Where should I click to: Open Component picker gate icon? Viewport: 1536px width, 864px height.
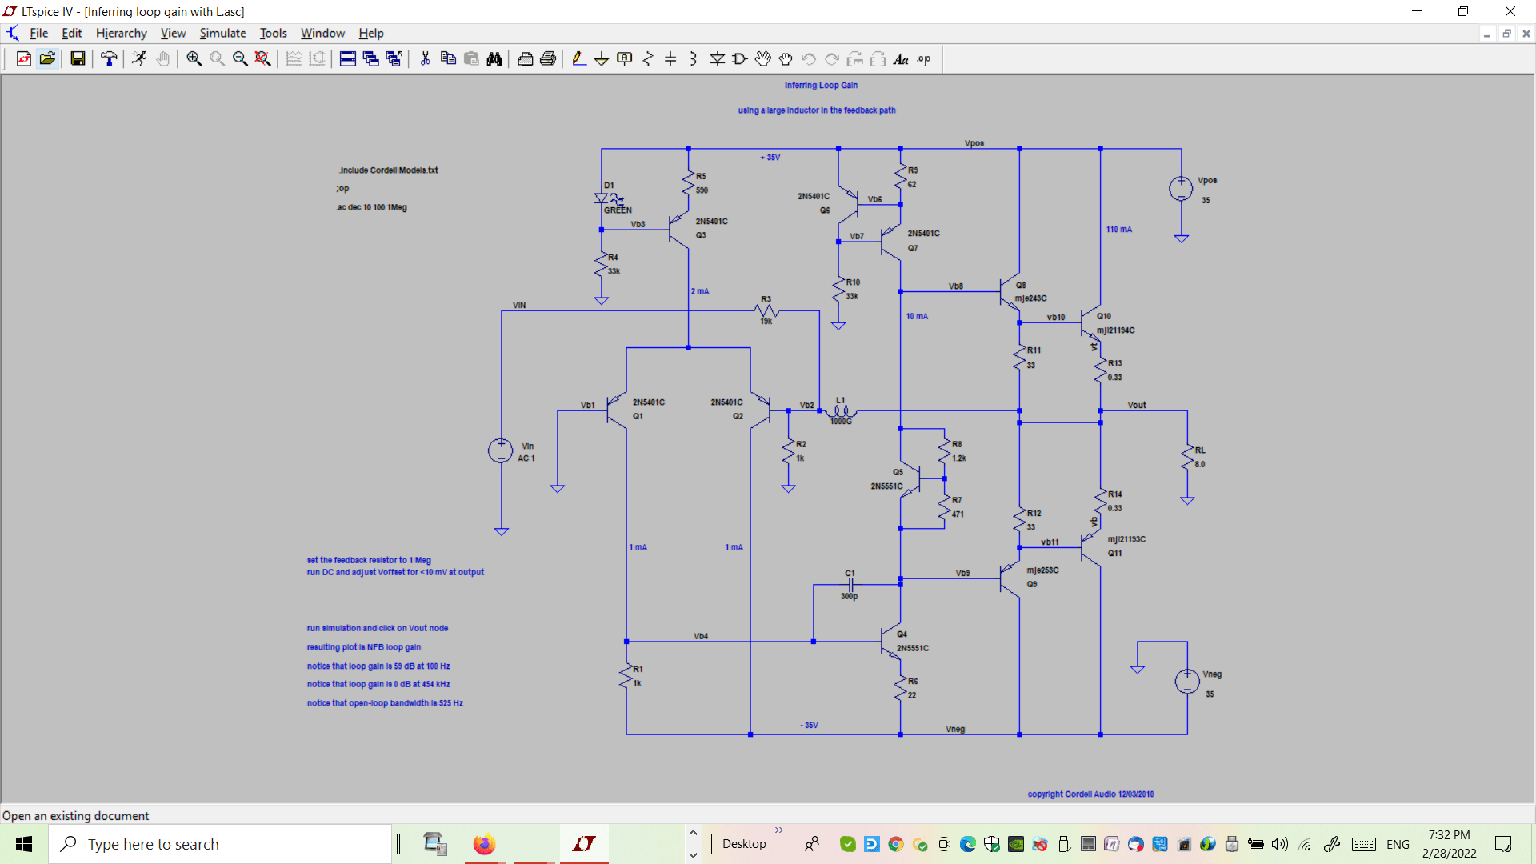coord(740,59)
